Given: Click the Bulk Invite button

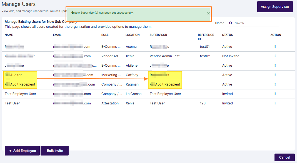Looking at the screenshot, I should click(54, 151).
